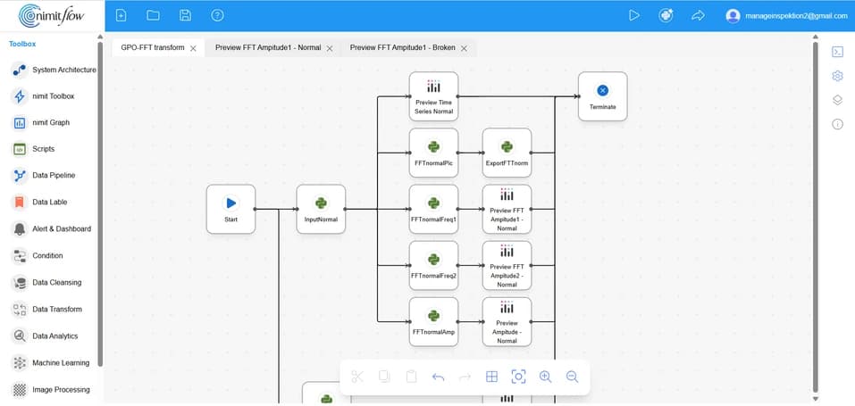Select the InputNormal python node
The width and height of the screenshot is (855, 406).
[x=321, y=210]
